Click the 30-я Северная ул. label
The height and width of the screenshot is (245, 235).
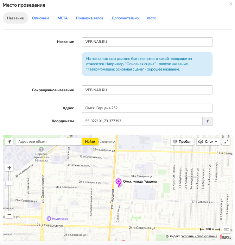(x=142, y=176)
